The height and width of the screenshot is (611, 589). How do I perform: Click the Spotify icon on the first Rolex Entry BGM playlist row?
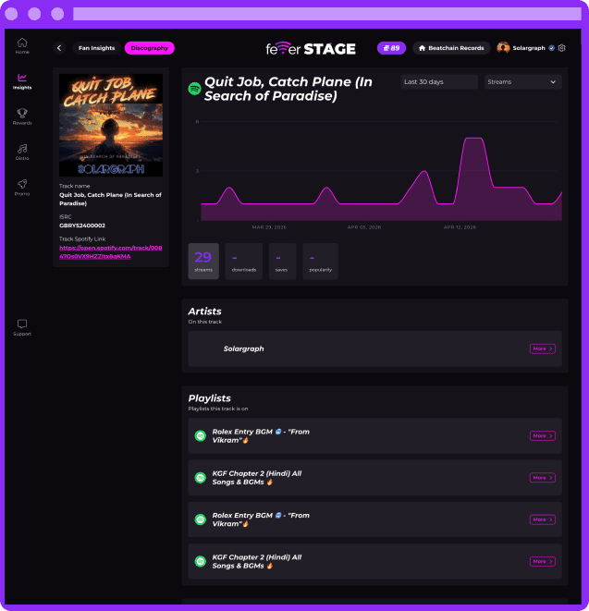201,435
